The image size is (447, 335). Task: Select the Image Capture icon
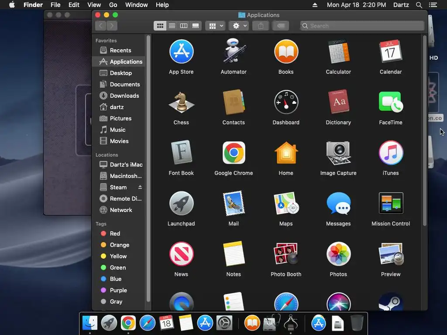[338, 153]
